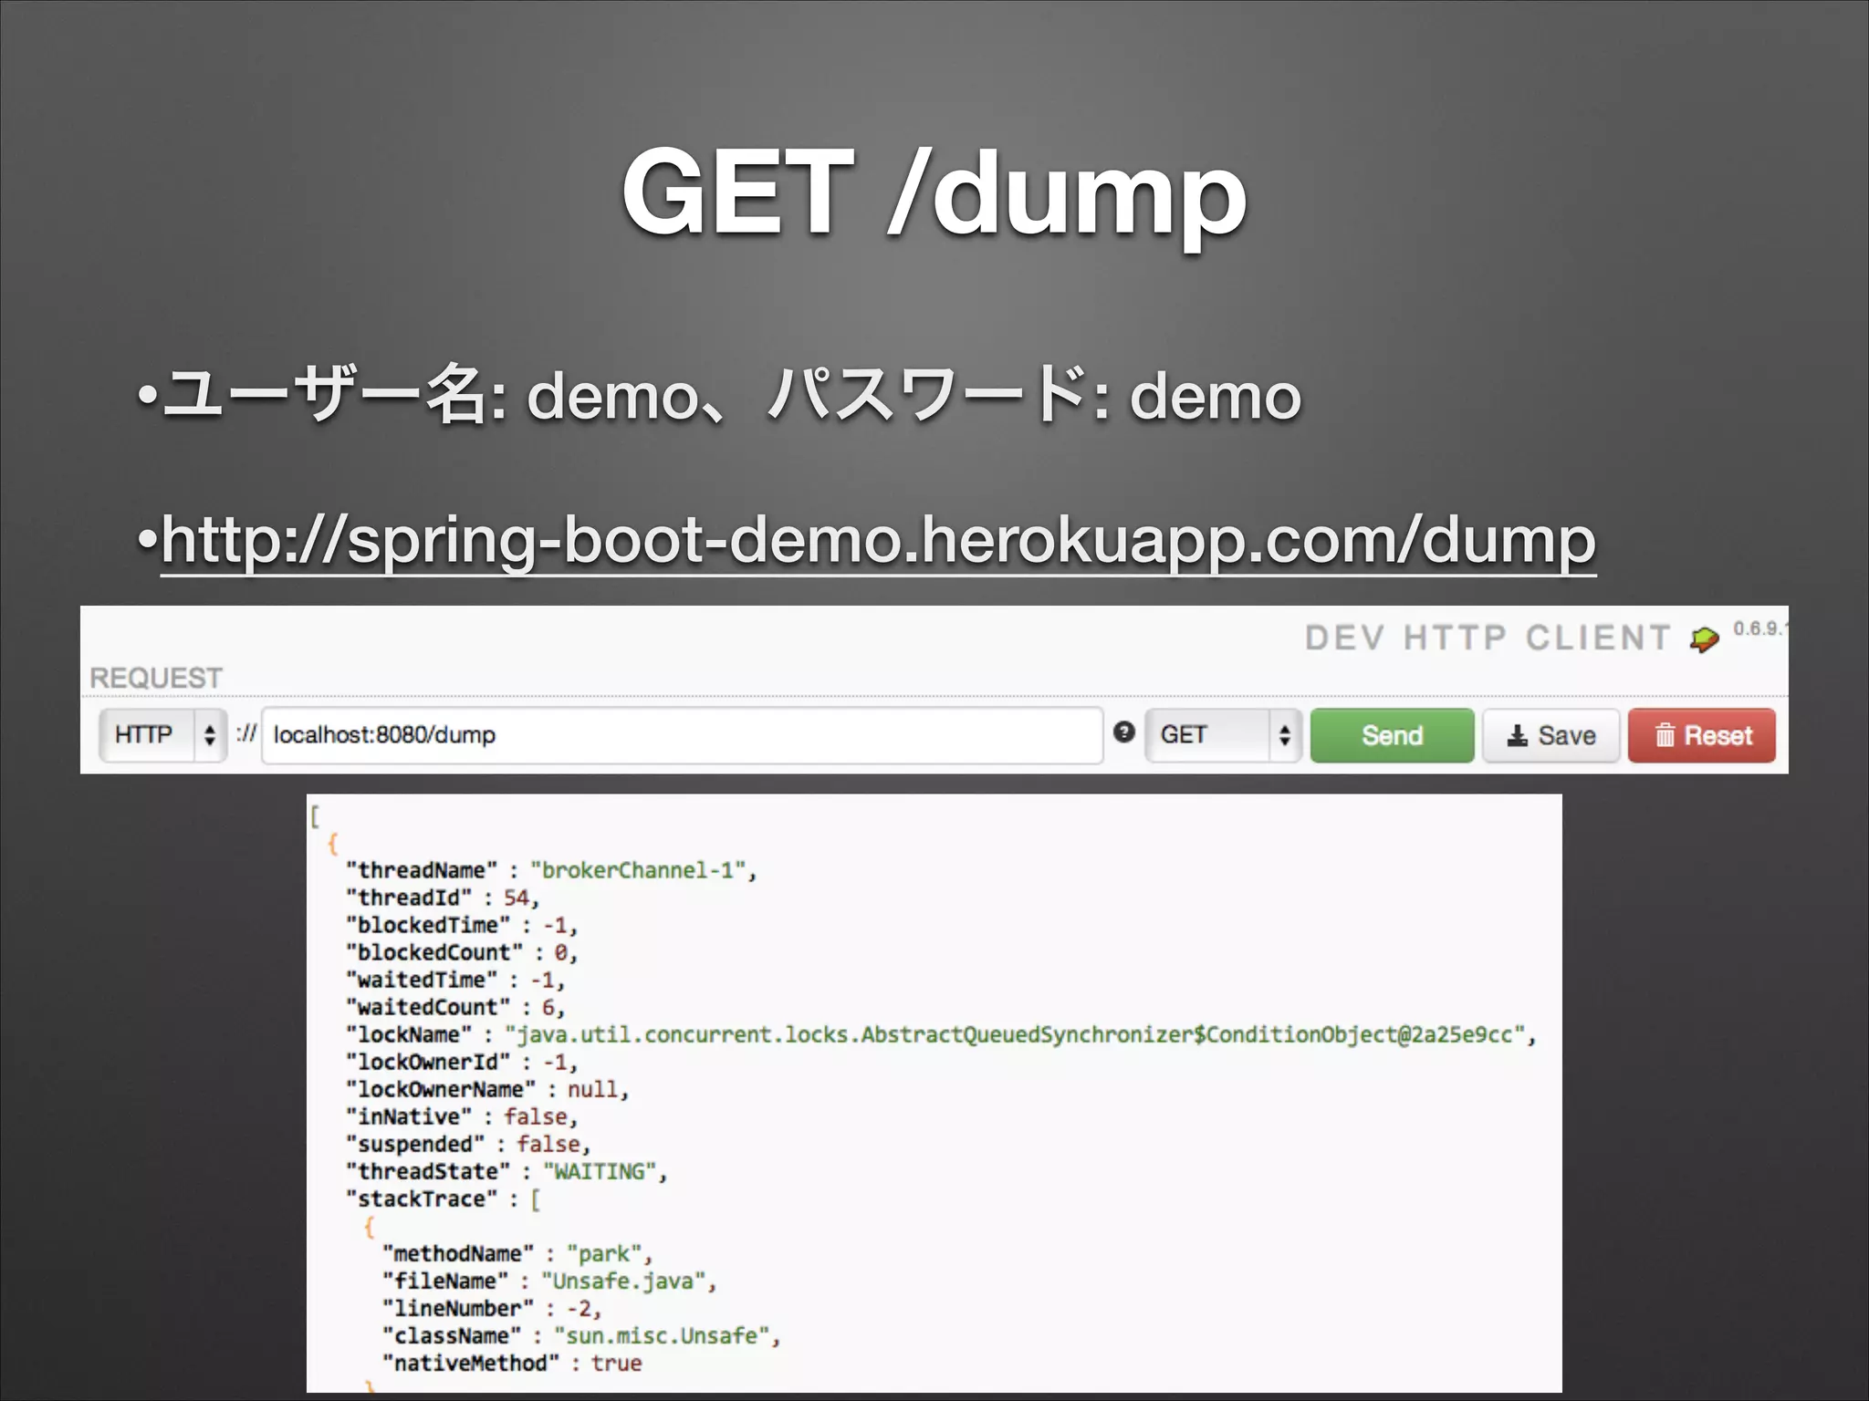This screenshot has width=1869, height=1401.
Task: Open the spring-boot-demo.herokuapp.com/dump link
Action: [878, 541]
